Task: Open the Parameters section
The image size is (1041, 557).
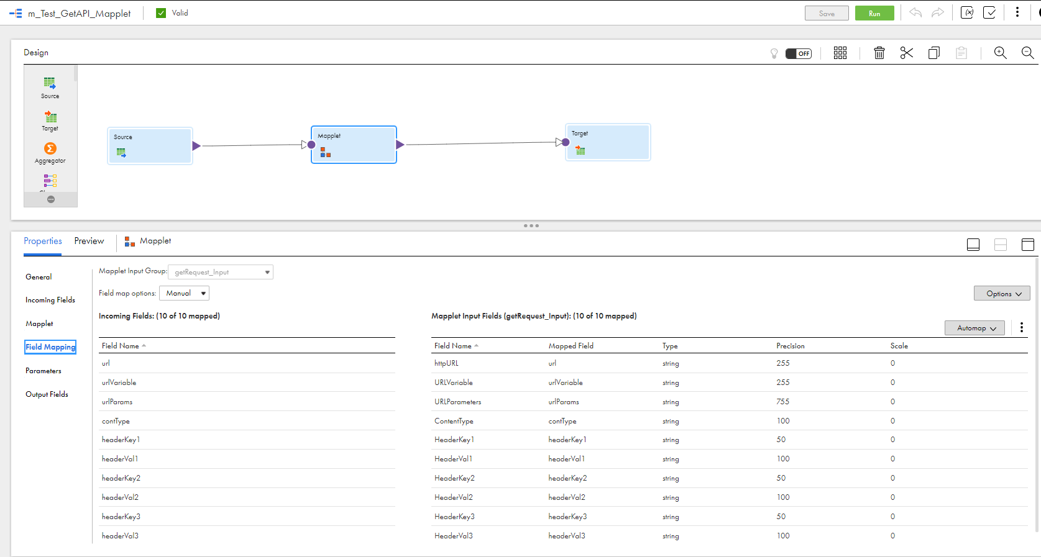Action: 44,371
